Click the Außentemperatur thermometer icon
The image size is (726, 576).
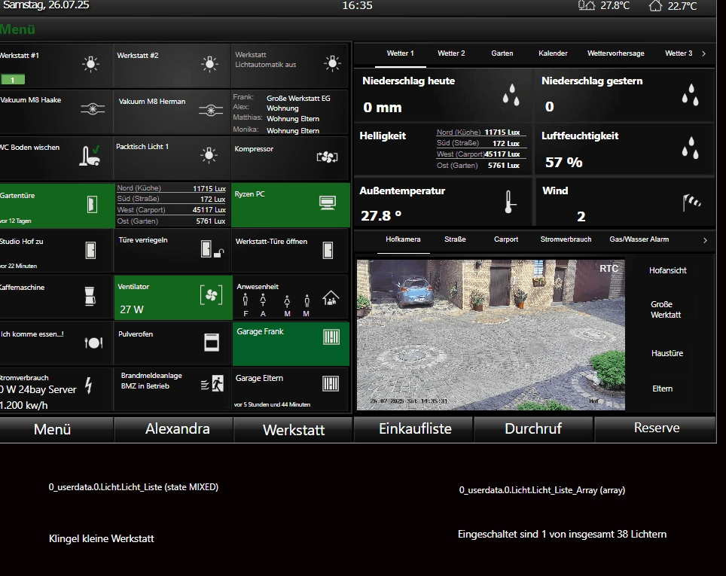coord(509,202)
